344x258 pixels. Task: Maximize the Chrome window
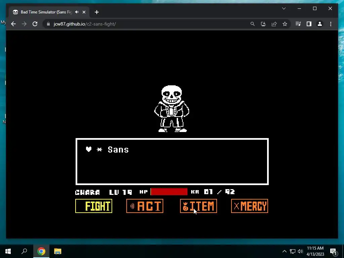click(315, 8)
